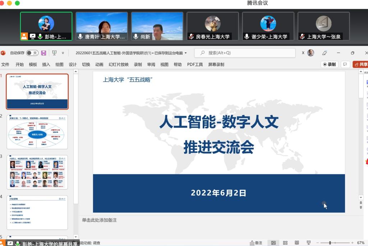368x246 pixels.
Task: Click the save icon in PowerPoint toolbar
Action: click(43, 53)
